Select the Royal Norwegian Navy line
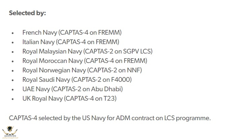The height and width of the screenshot is (139, 233). [x=82, y=70]
